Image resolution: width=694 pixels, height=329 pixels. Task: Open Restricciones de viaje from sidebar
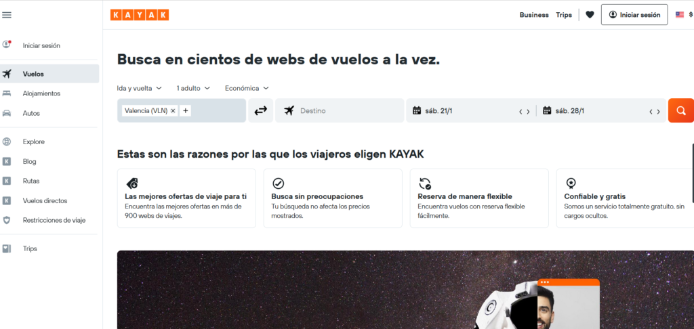click(x=49, y=220)
